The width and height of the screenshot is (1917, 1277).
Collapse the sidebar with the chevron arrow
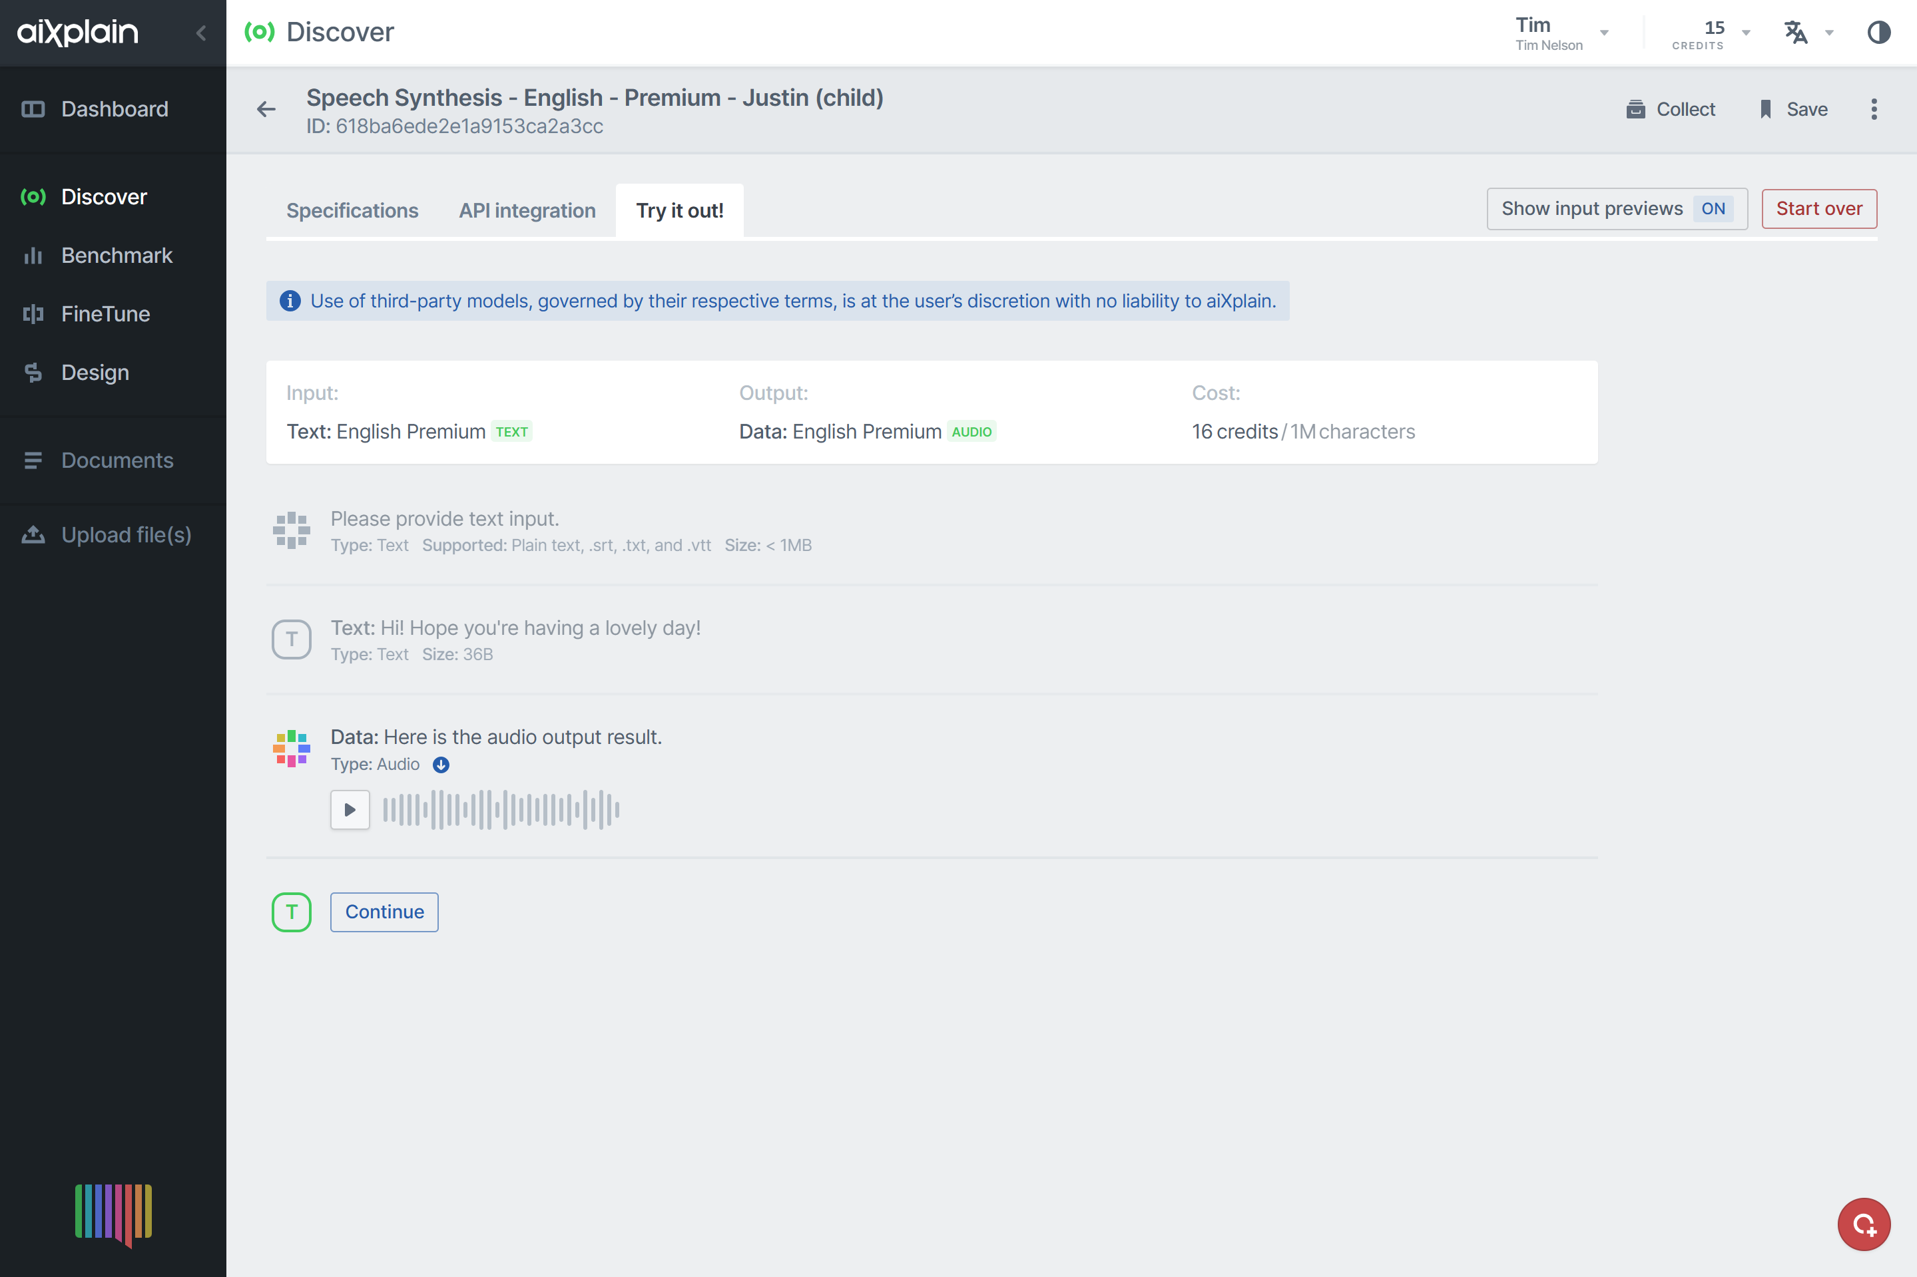(x=201, y=33)
